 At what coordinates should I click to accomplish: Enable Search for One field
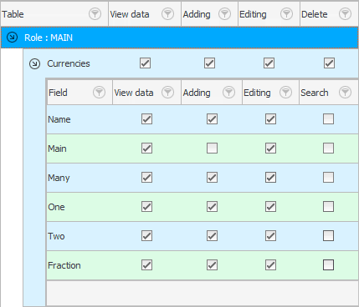point(328,207)
